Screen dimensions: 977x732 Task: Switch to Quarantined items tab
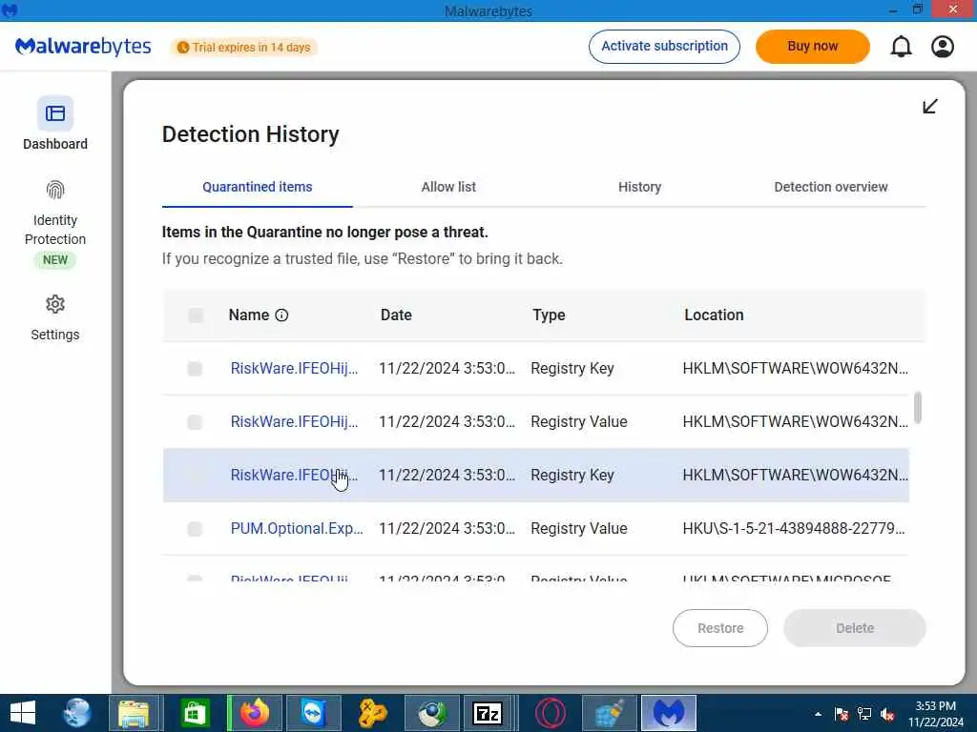258,187
